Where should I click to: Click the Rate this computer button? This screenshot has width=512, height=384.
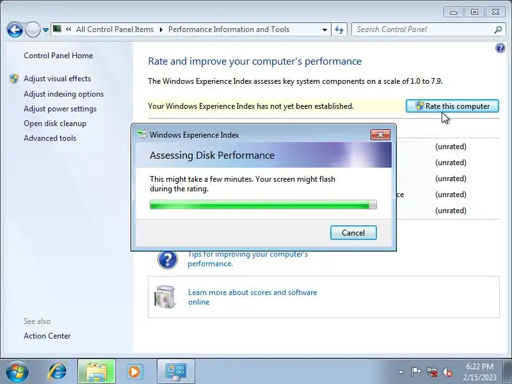point(452,106)
